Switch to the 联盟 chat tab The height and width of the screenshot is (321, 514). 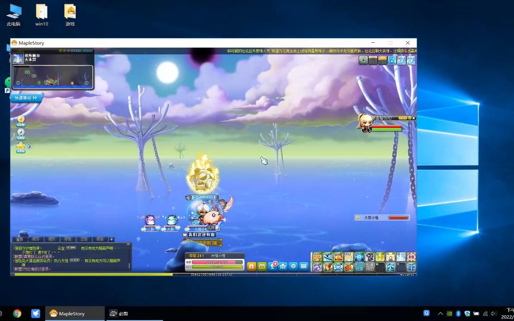[99, 239]
